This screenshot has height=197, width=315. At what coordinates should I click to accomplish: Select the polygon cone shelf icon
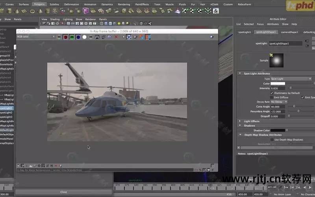(17, 11)
